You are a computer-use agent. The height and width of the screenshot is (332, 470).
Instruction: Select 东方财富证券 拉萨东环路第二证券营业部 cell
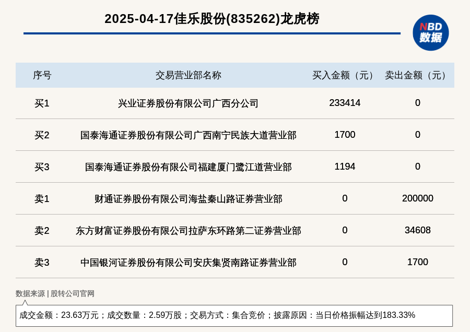(188, 230)
